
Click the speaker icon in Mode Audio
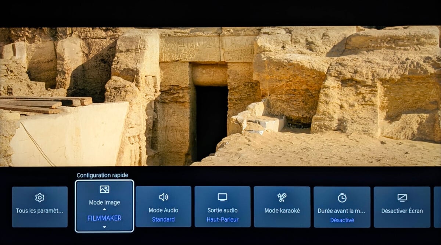click(x=164, y=197)
